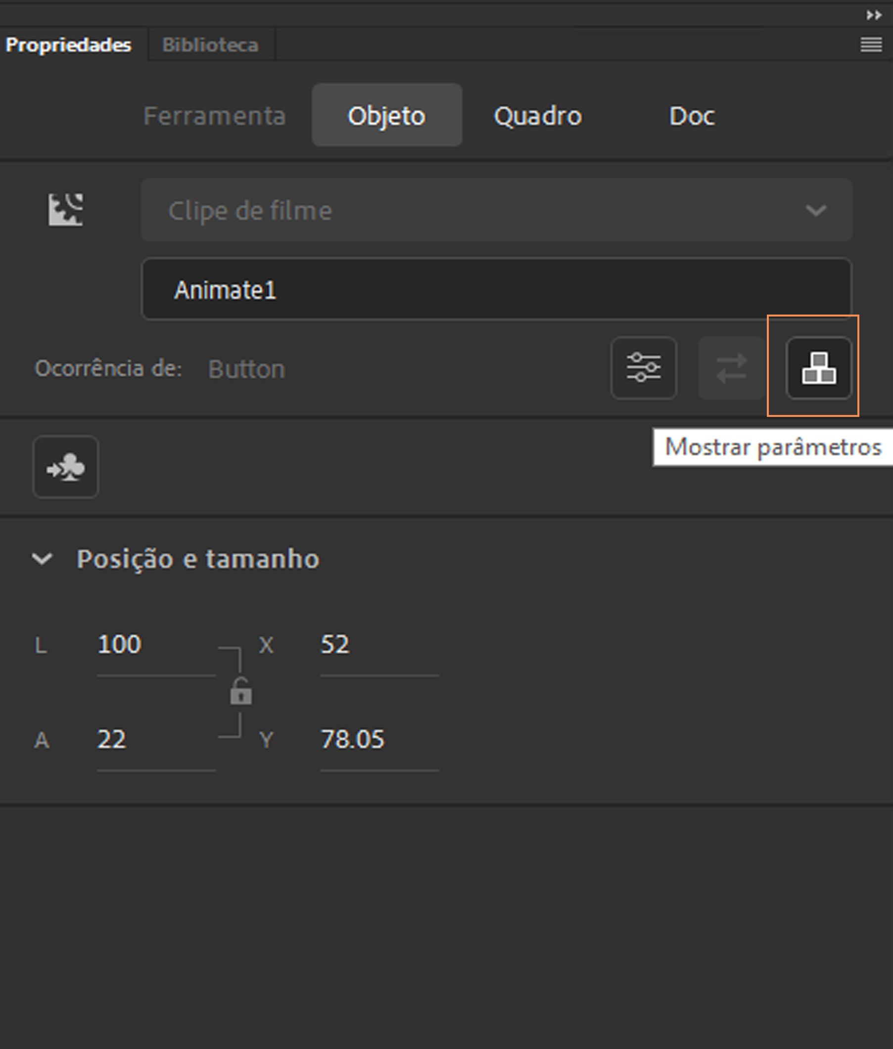Open the Clipe de filme dropdown
Viewport: 893px width, 1049px height.
(496, 210)
